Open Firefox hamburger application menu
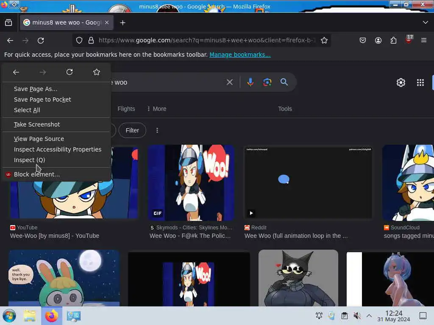Screen dimensions: 434x325 pyautogui.click(x=423, y=40)
